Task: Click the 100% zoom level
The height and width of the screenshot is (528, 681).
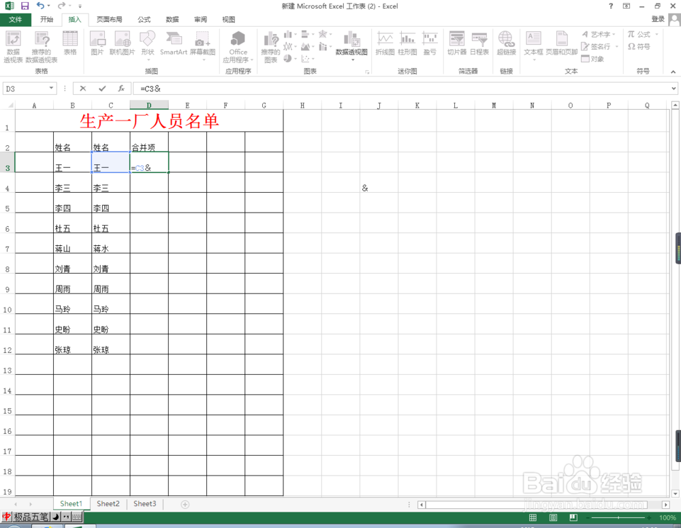Action: click(667, 518)
